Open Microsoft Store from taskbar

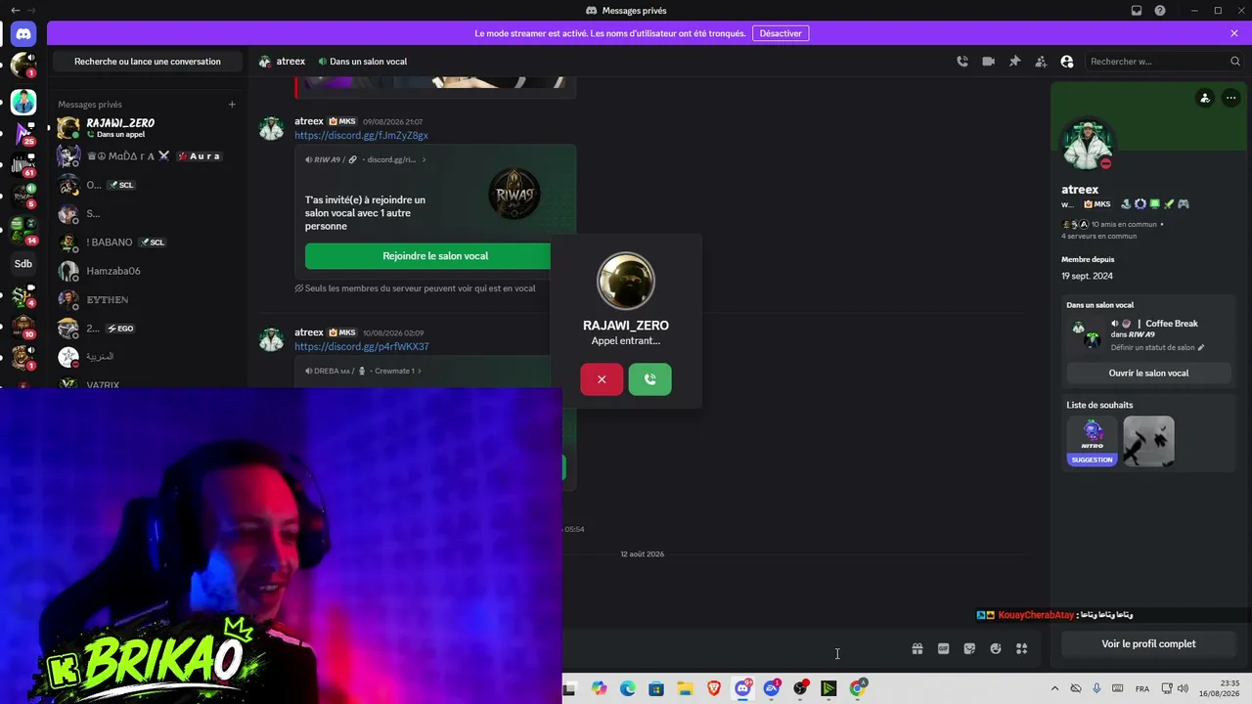[656, 688]
